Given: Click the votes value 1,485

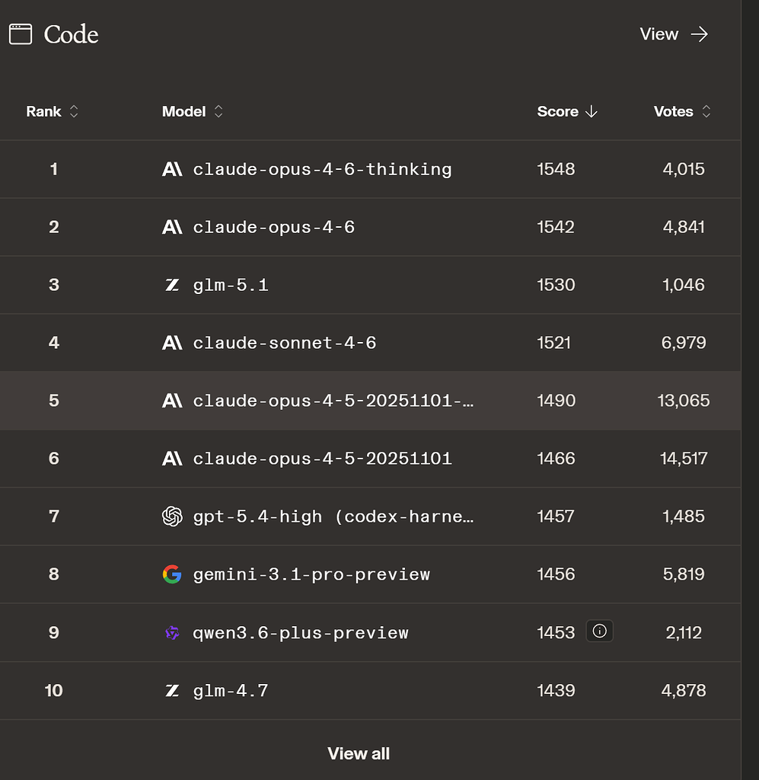Looking at the screenshot, I should (x=684, y=516).
